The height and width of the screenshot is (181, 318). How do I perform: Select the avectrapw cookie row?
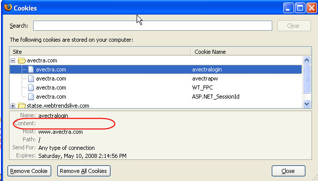coord(156,78)
